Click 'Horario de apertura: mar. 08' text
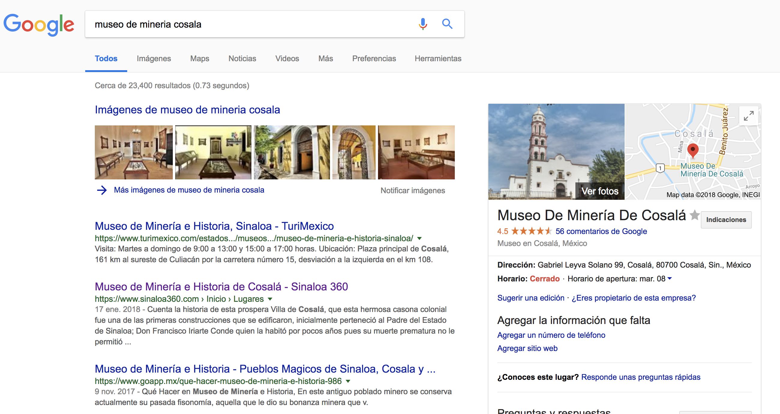Image resolution: width=780 pixels, height=414 pixels. coord(616,279)
